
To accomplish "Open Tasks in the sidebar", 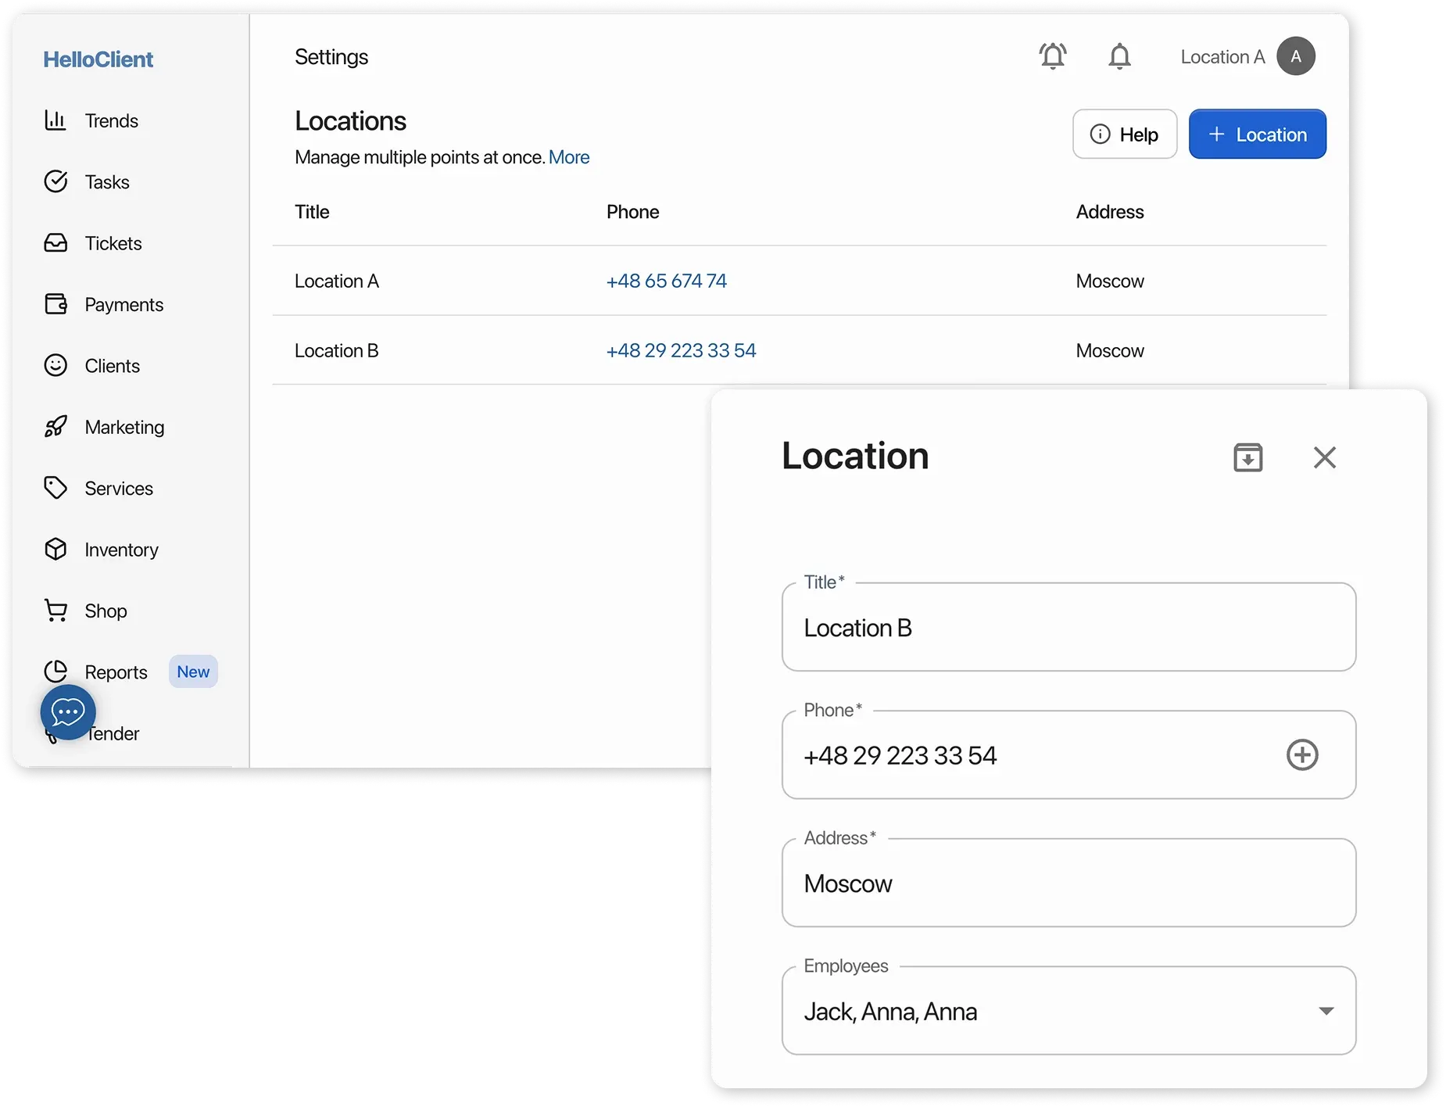I will point(106,182).
